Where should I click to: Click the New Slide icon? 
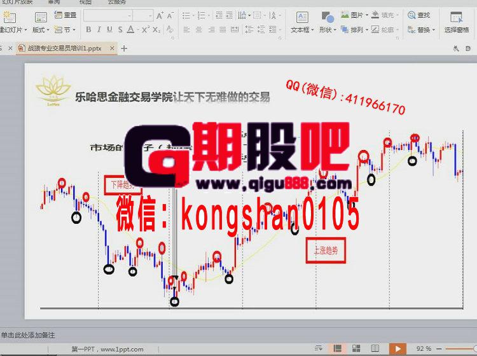9,17
